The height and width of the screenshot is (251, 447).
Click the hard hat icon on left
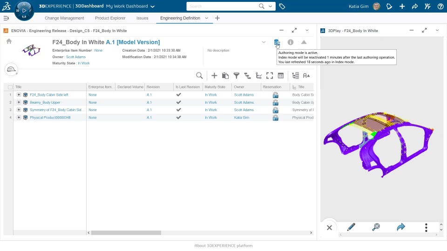(x=11, y=69)
